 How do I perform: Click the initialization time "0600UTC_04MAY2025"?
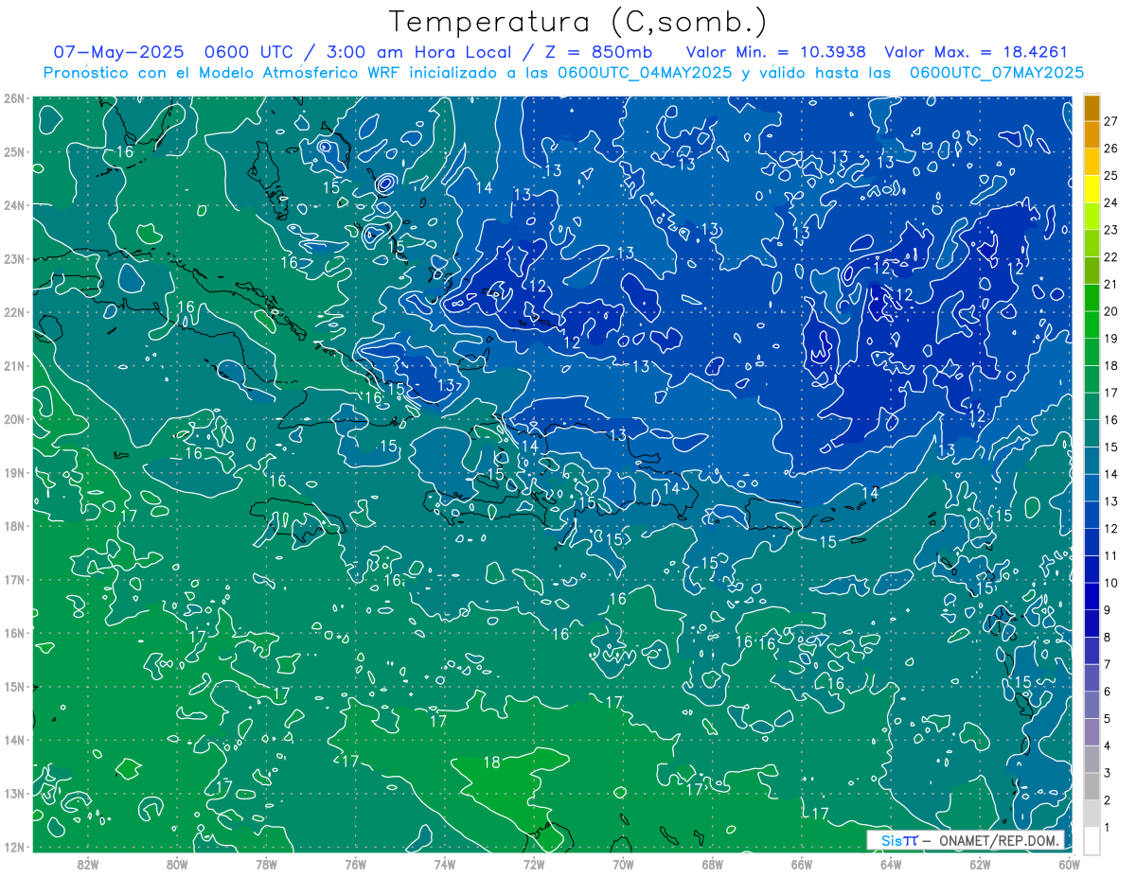[x=645, y=72]
